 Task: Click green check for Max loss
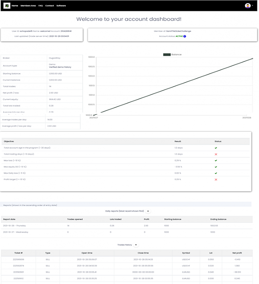coord(216,160)
